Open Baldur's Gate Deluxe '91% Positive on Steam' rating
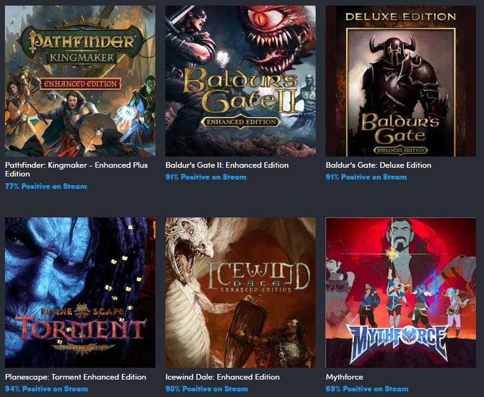This screenshot has height=397, width=484. coord(366,177)
